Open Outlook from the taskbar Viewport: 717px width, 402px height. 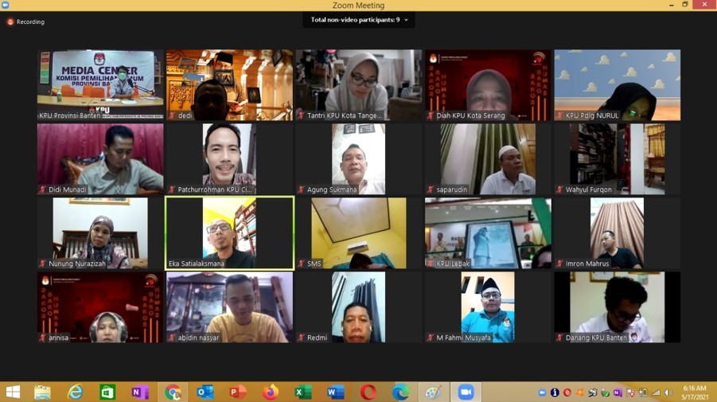point(205,392)
